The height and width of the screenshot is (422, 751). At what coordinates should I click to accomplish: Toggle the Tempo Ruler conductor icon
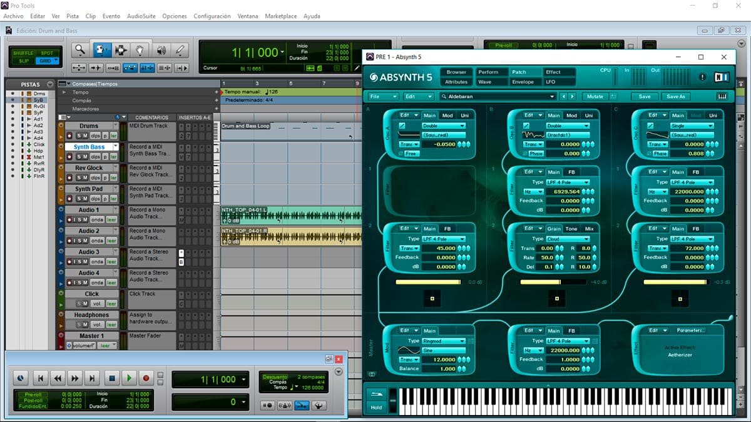318,405
